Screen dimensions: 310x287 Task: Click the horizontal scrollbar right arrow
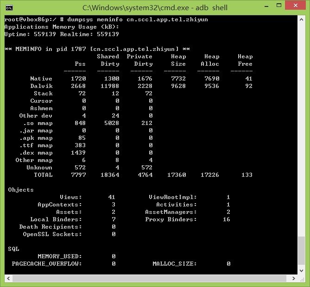(x=294, y=279)
